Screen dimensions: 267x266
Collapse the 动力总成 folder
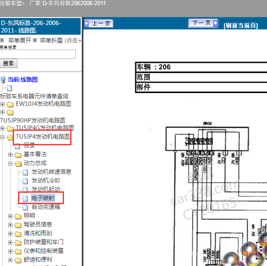[10, 163]
